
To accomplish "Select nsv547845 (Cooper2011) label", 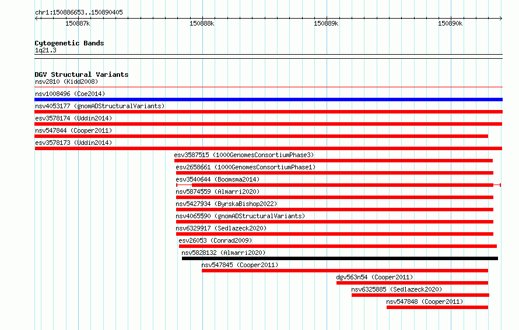I will tap(240, 265).
